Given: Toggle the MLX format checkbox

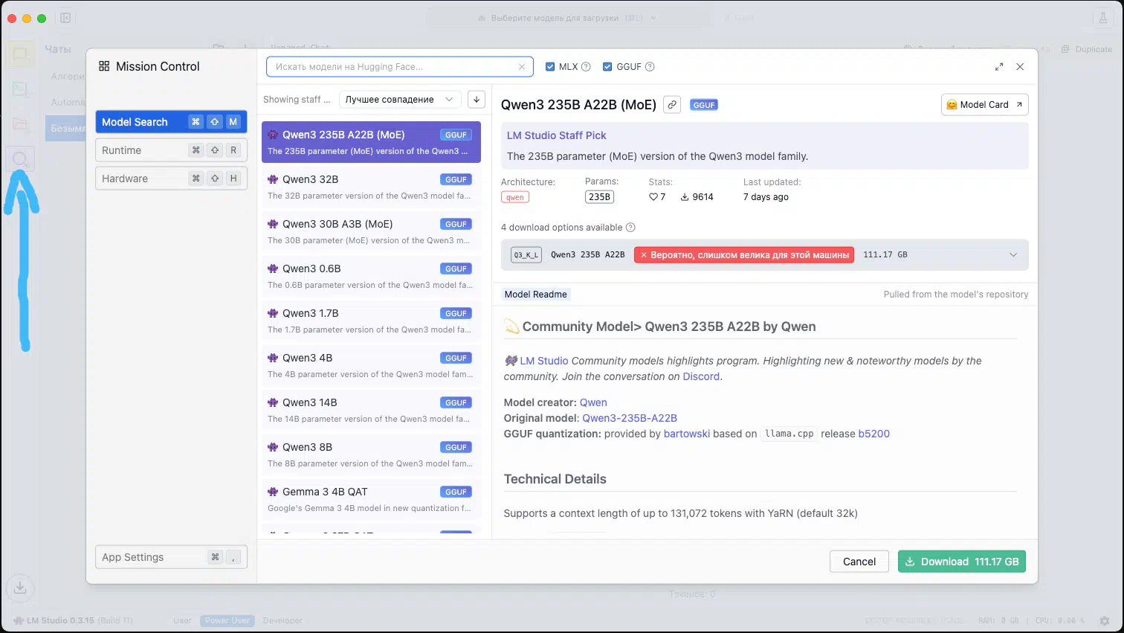Looking at the screenshot, I should pos(550,67).
